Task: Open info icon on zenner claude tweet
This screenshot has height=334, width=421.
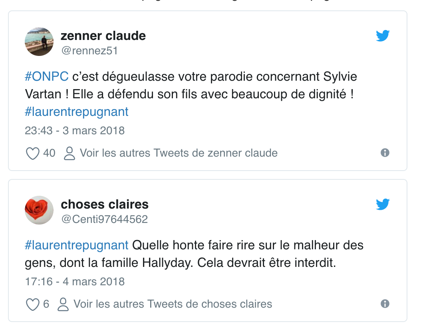Action: pos(385,153)
